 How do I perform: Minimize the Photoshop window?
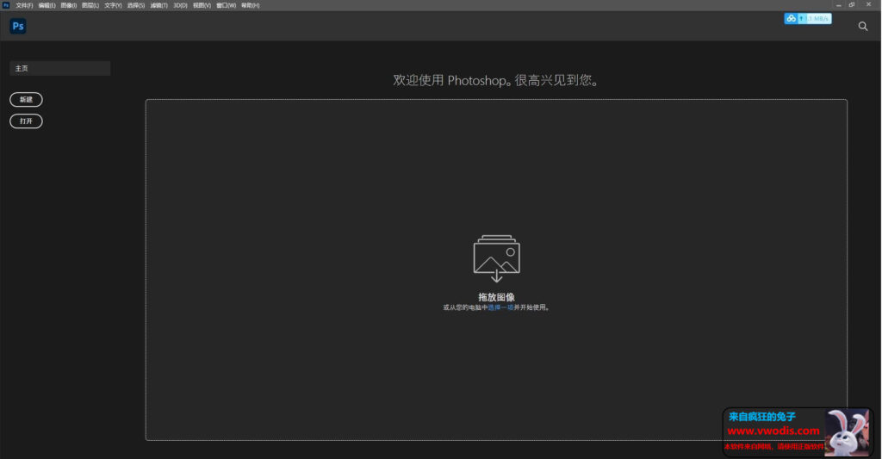(839, 5)
